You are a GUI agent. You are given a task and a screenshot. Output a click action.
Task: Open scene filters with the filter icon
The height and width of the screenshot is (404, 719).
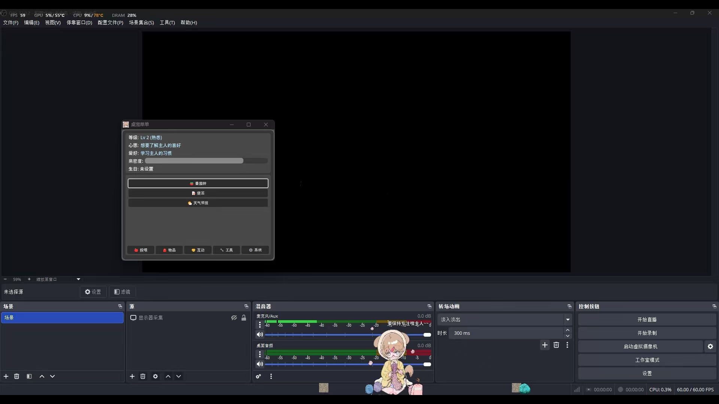(x=29, y=376)
